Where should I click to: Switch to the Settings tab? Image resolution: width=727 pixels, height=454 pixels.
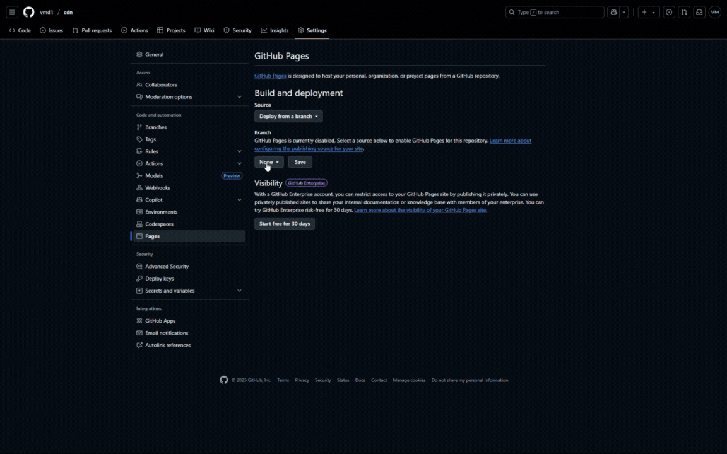pyautogui.click(x=312, y=30)
